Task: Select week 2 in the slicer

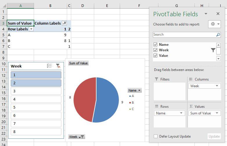Action: click(36, 83)
